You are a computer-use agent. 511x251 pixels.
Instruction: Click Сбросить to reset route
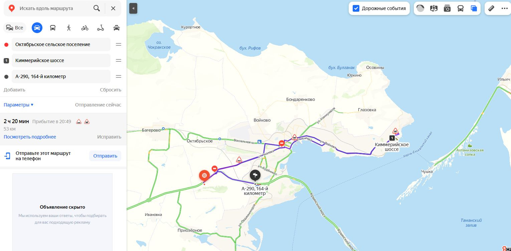[111, 90]
